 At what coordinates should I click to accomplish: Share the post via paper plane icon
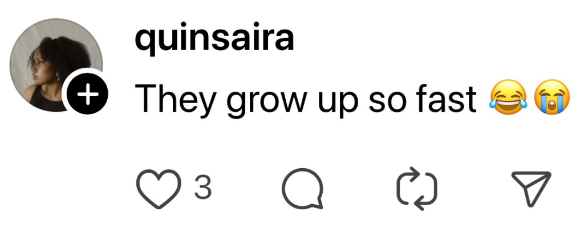click(530, 188)
